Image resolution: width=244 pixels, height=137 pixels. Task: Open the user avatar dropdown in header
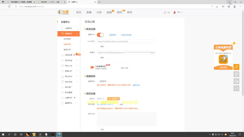coord(178,12)
